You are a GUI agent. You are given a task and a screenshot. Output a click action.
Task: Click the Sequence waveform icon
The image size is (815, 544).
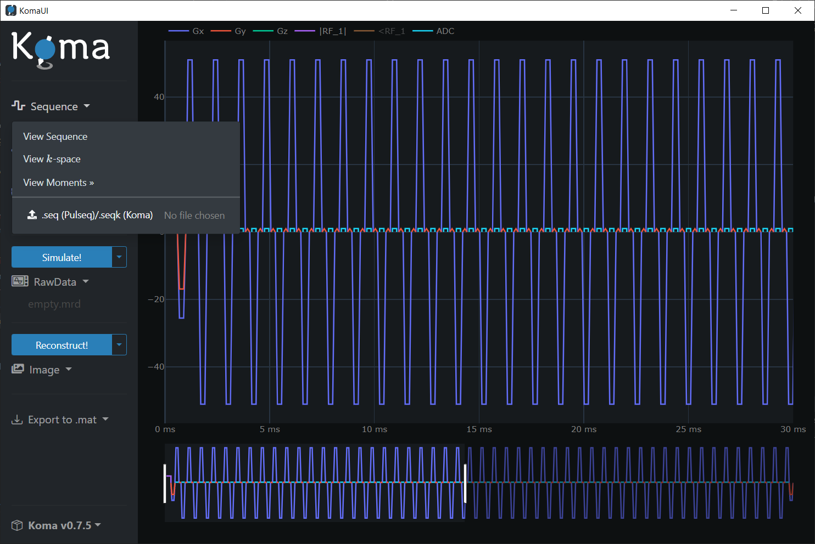18,105
